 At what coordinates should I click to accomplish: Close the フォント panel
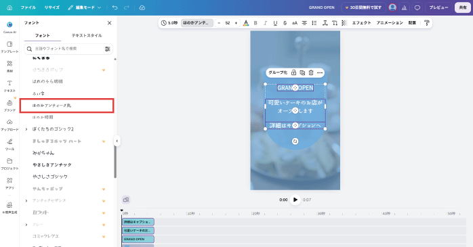[110, 23]
